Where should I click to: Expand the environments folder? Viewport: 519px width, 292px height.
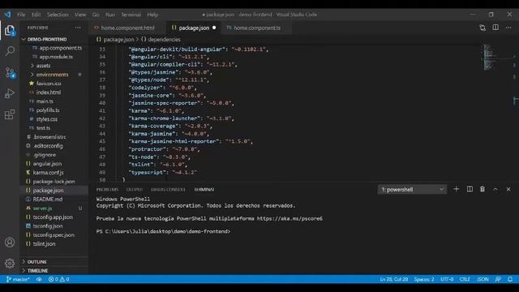tap(52, 75)
